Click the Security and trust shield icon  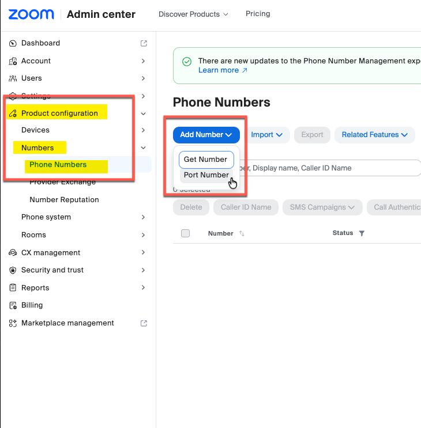(13, 270)
